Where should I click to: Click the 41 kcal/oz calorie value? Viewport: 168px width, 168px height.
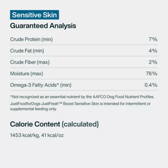click(x=52, y=135)
